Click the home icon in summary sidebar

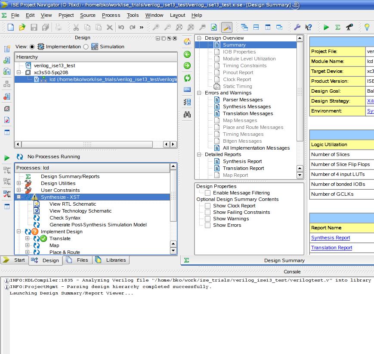[187, 41]
